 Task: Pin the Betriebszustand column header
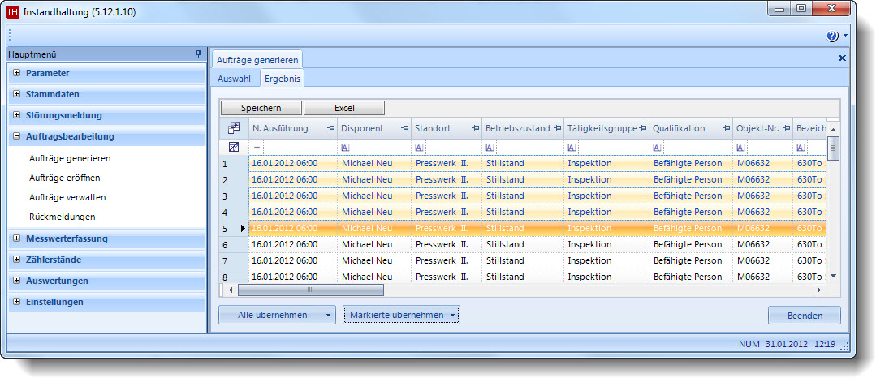tap(557, 128)
